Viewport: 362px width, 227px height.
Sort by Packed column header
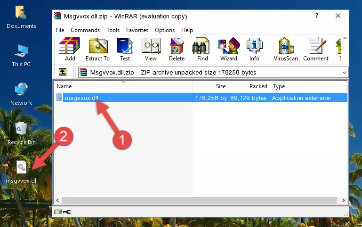tap(249, 86)
